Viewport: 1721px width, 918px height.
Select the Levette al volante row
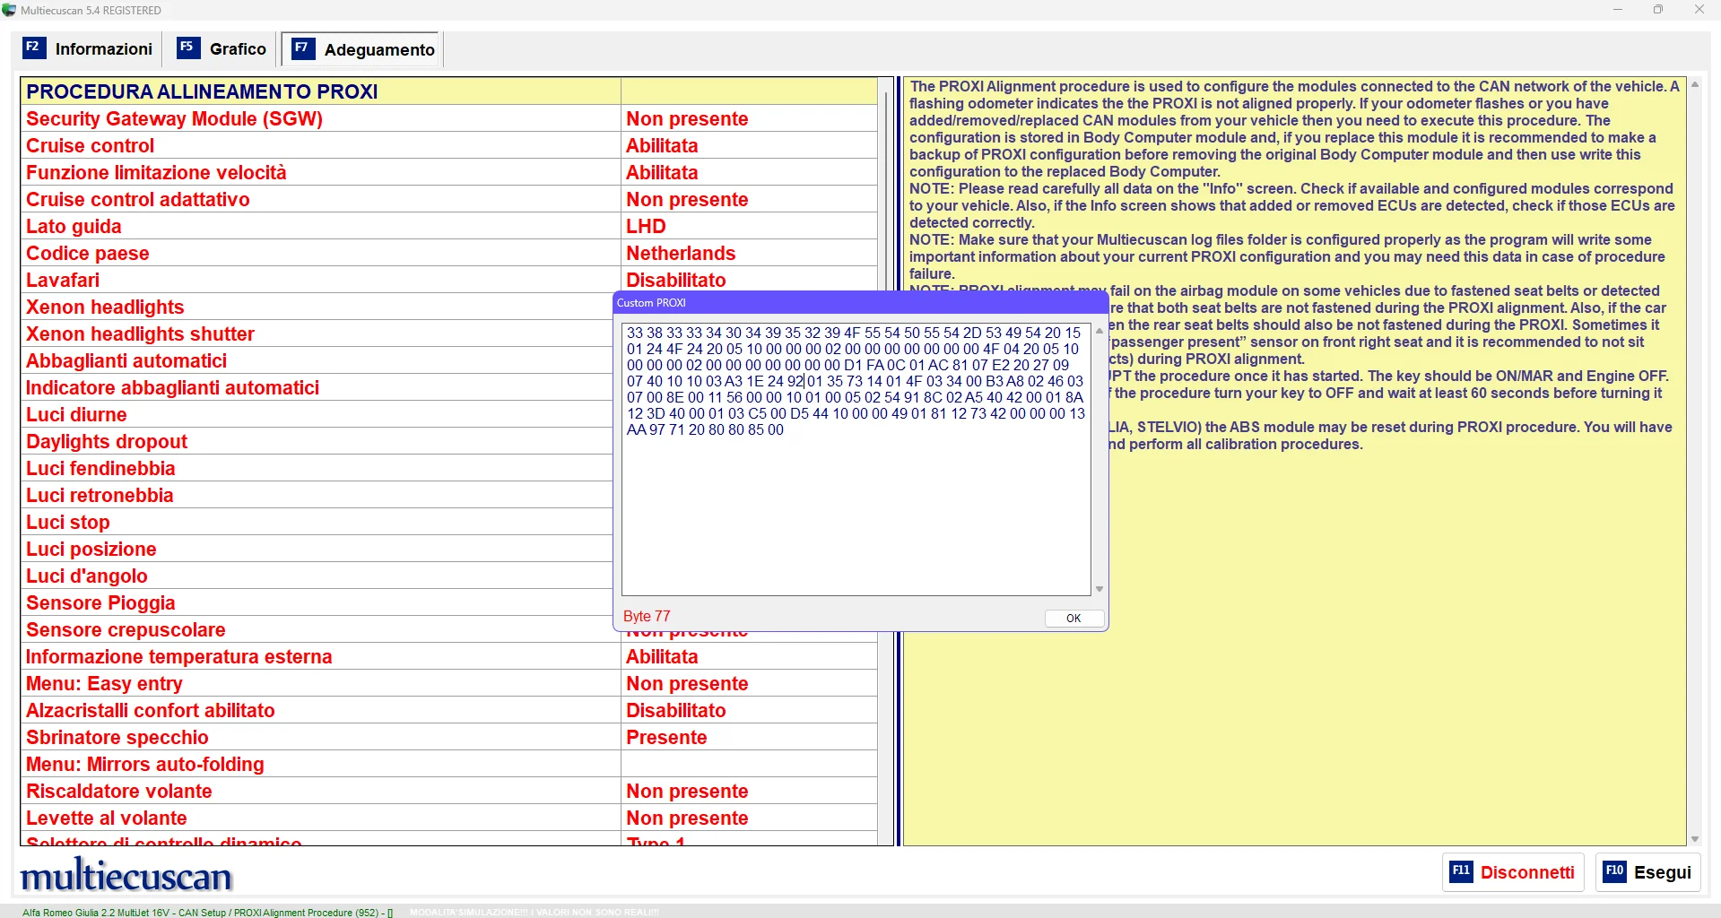(x=448, y=818)
